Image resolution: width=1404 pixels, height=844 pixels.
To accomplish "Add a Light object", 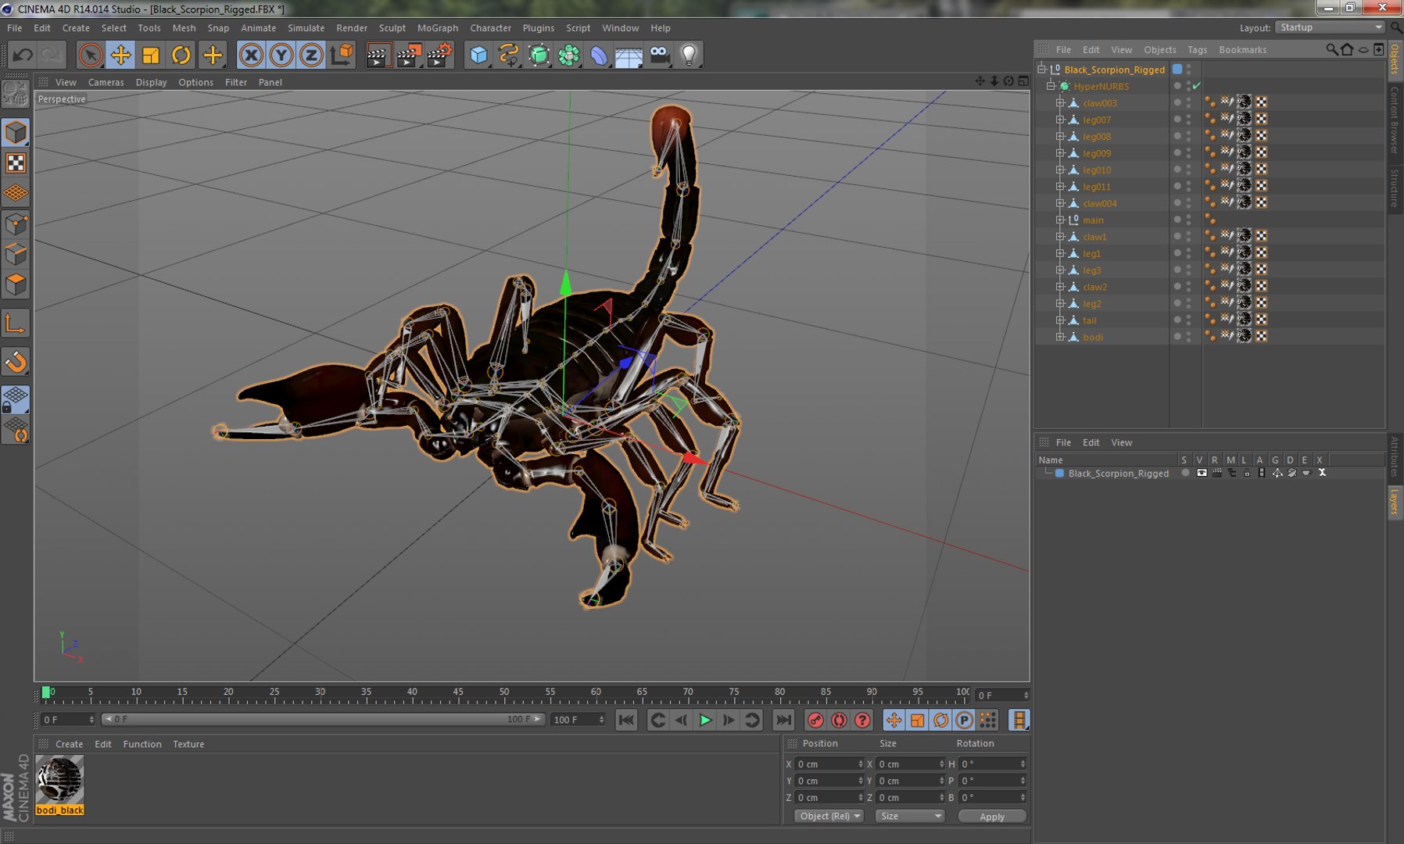I will coord(689,55).
